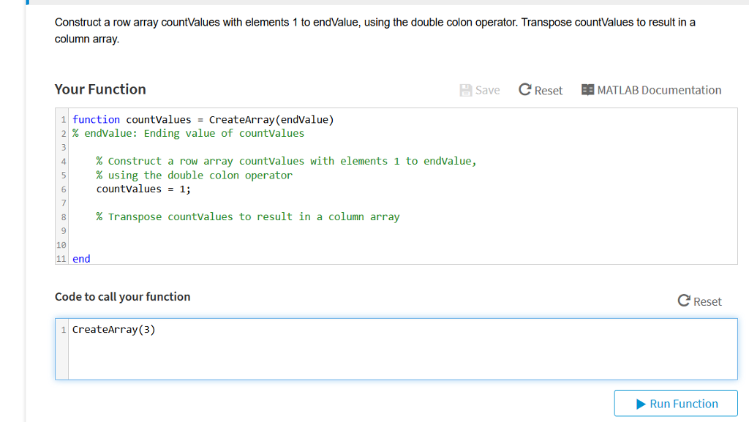Click the Your Function section heading

(100, 88)
